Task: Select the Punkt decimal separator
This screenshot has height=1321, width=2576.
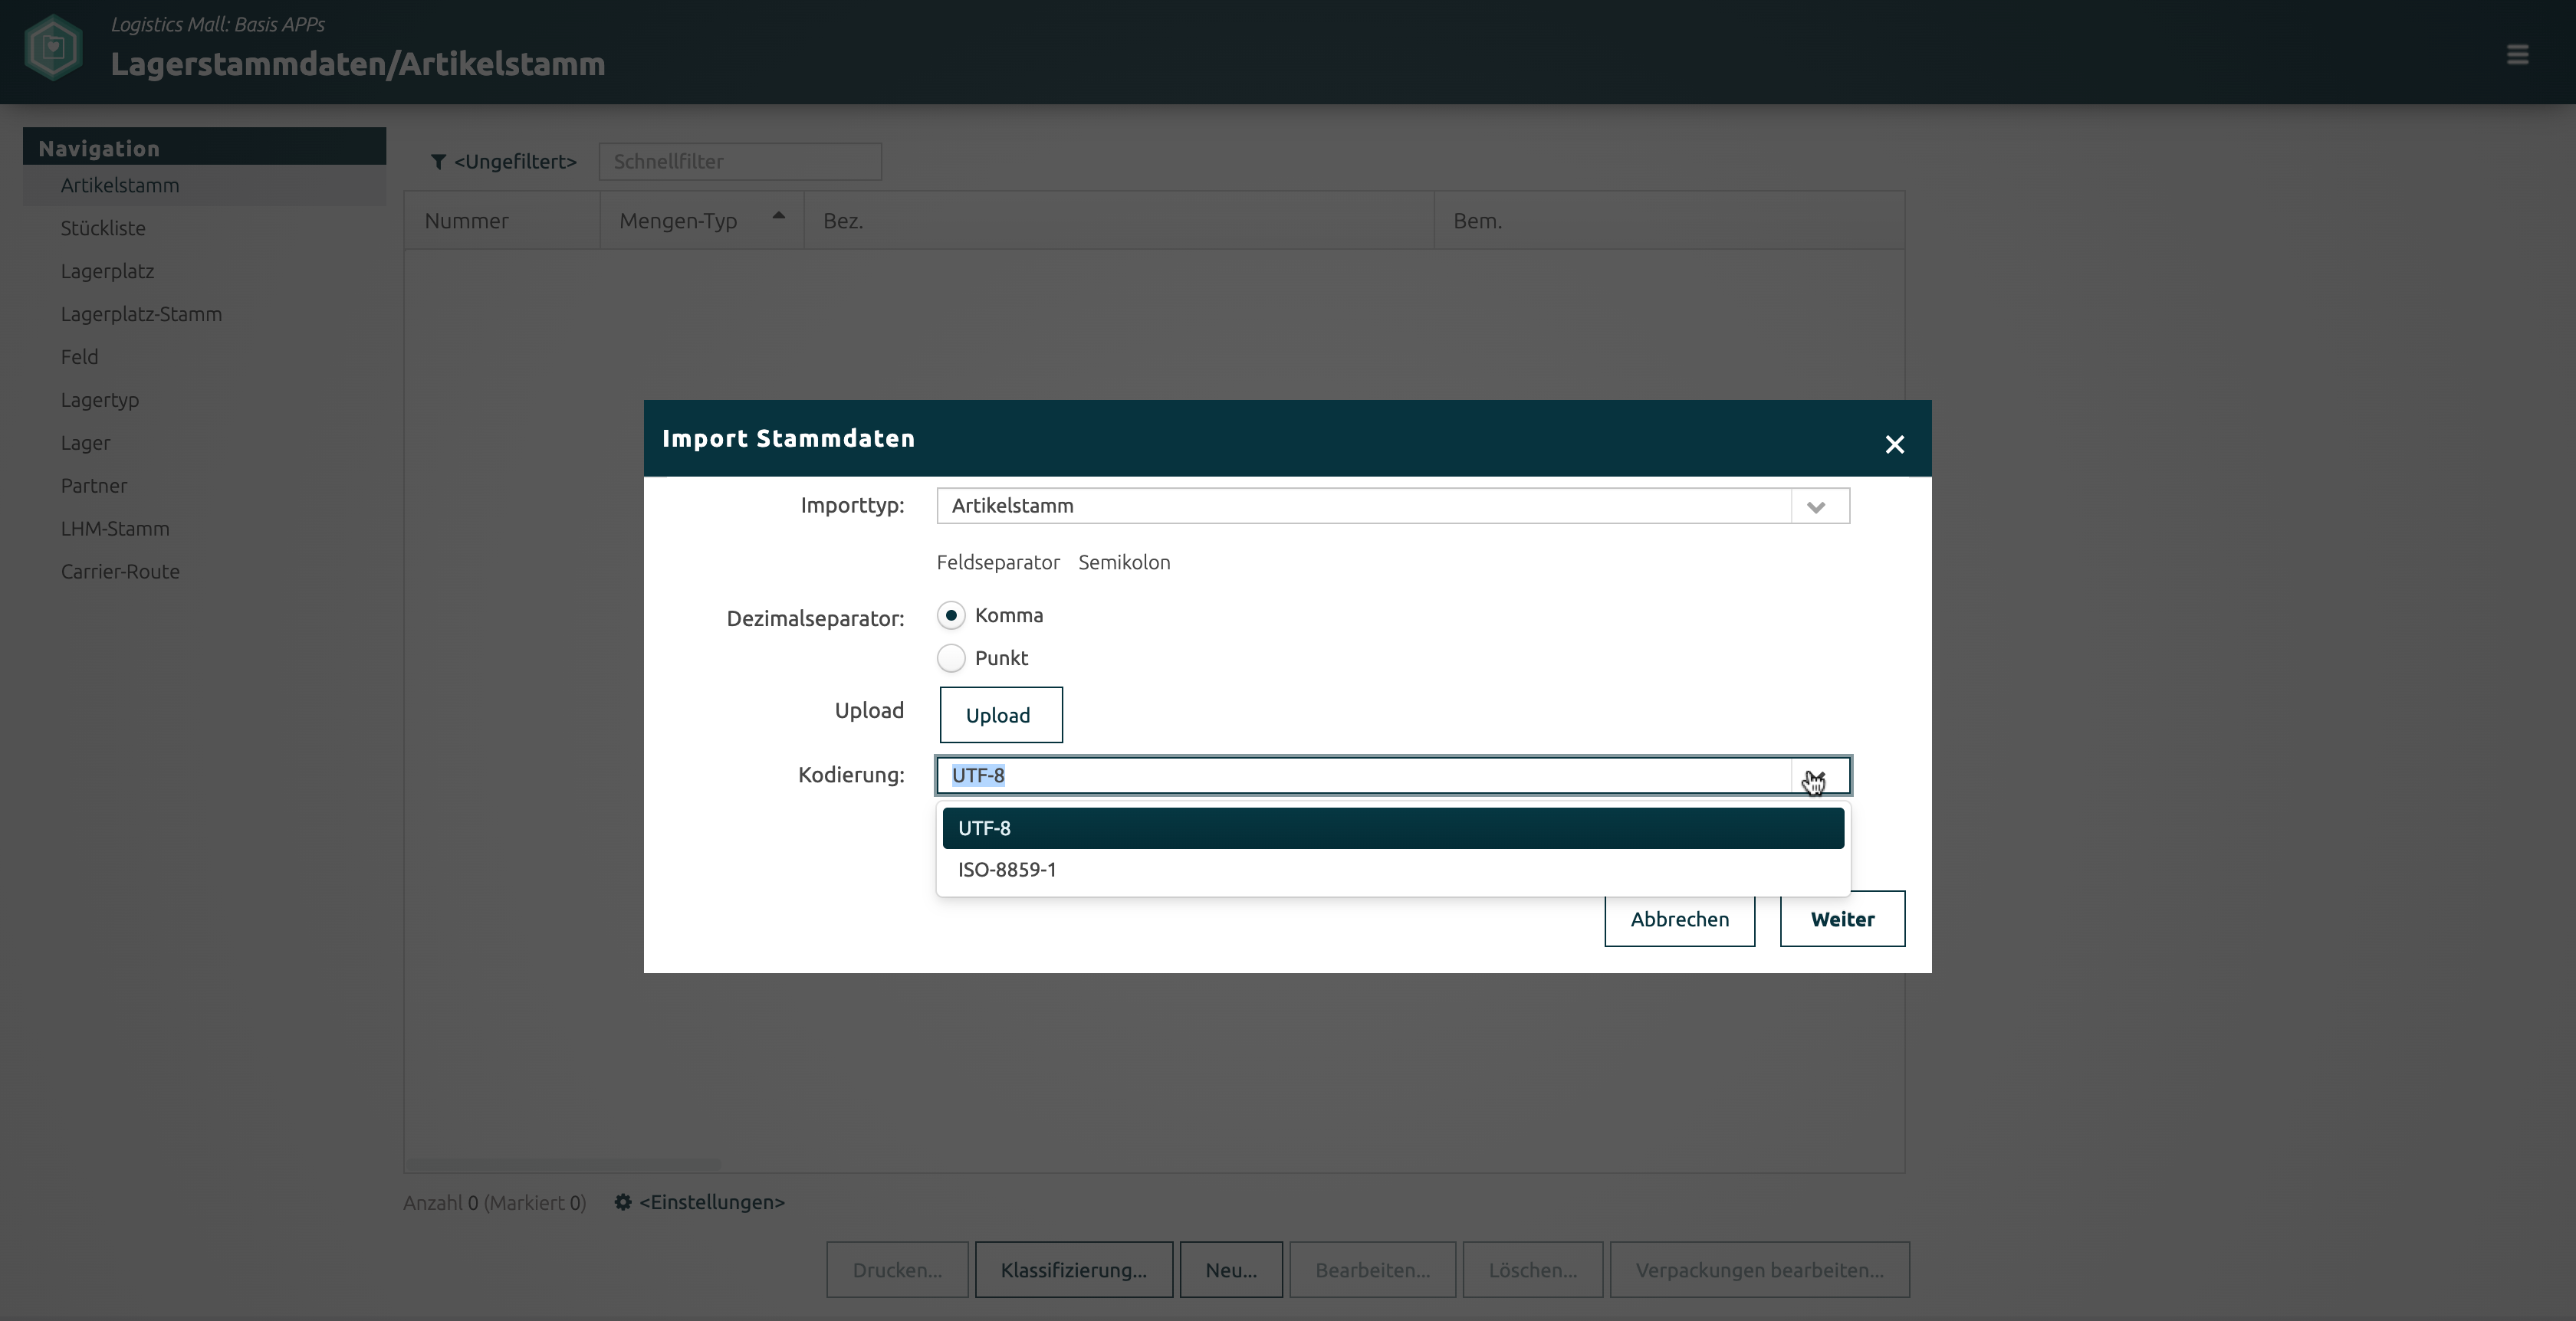Action: 951,658
